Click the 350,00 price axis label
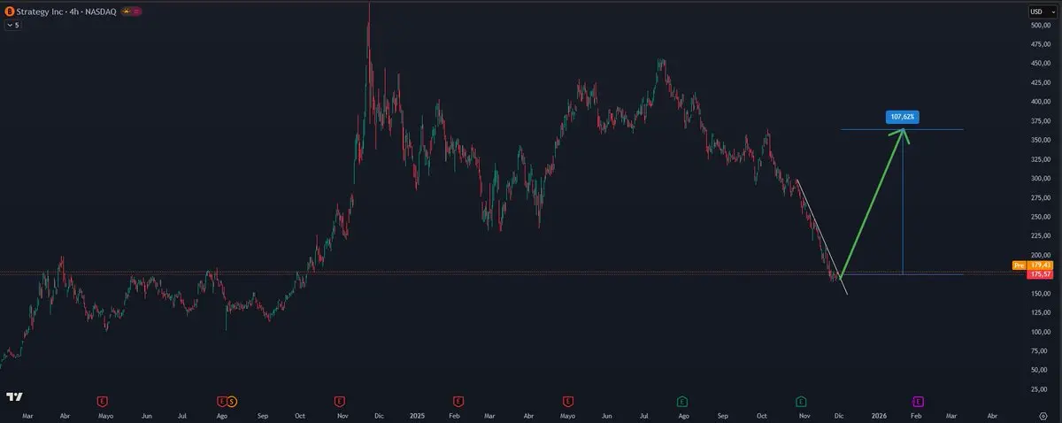The image size is (1062, 423). click(x=1041, y=140)
